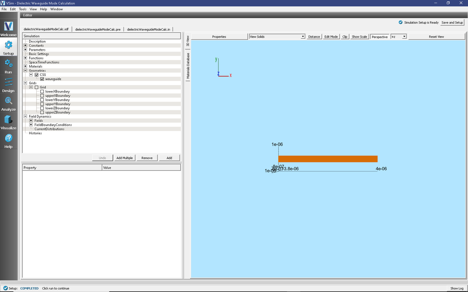Expand the Constants tree node

coord(25,46)
